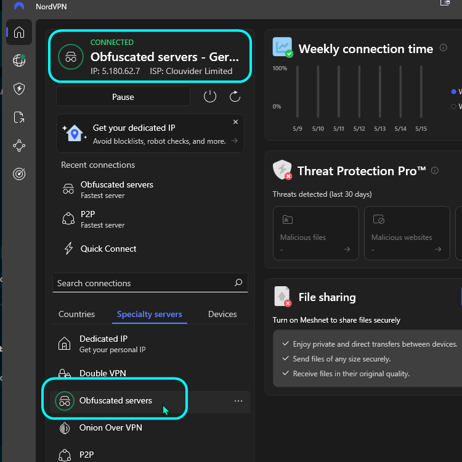Image resolution: width=462 pixels, height=462 pixels.
Task: Select Obfuscated servers in specialty list
Action: tap(150, 401)
